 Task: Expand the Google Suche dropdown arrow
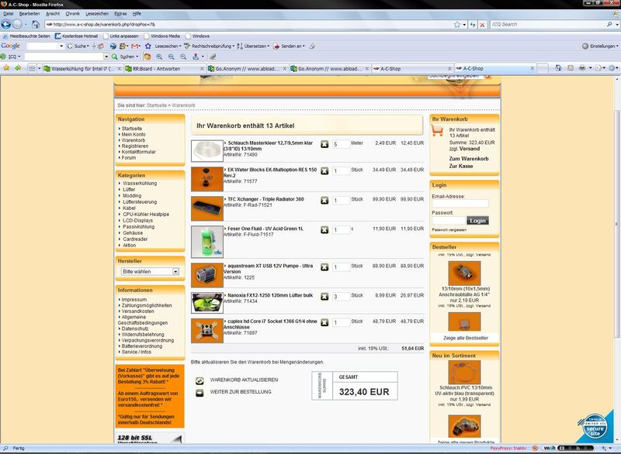[x=88, y=46]
